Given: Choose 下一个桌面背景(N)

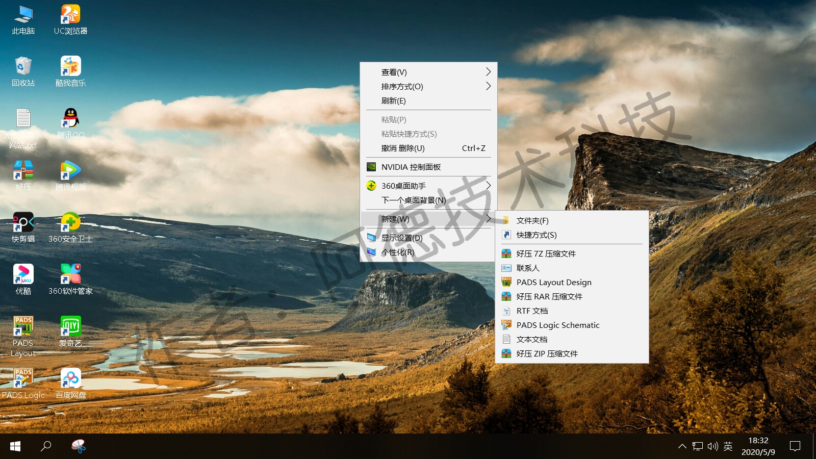Looking at the screenshot, I should click(x=428, y=200).
